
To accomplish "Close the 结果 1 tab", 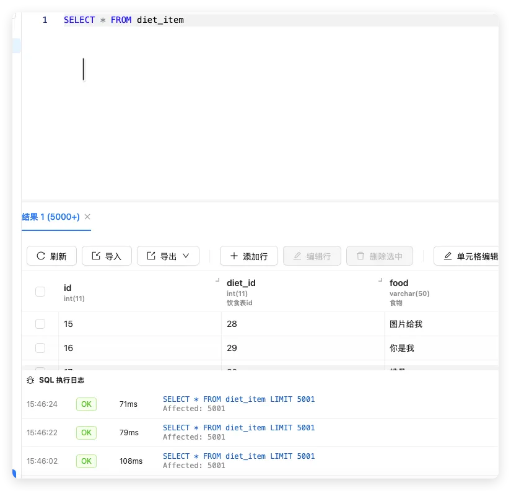I will (x=87, y=217).
